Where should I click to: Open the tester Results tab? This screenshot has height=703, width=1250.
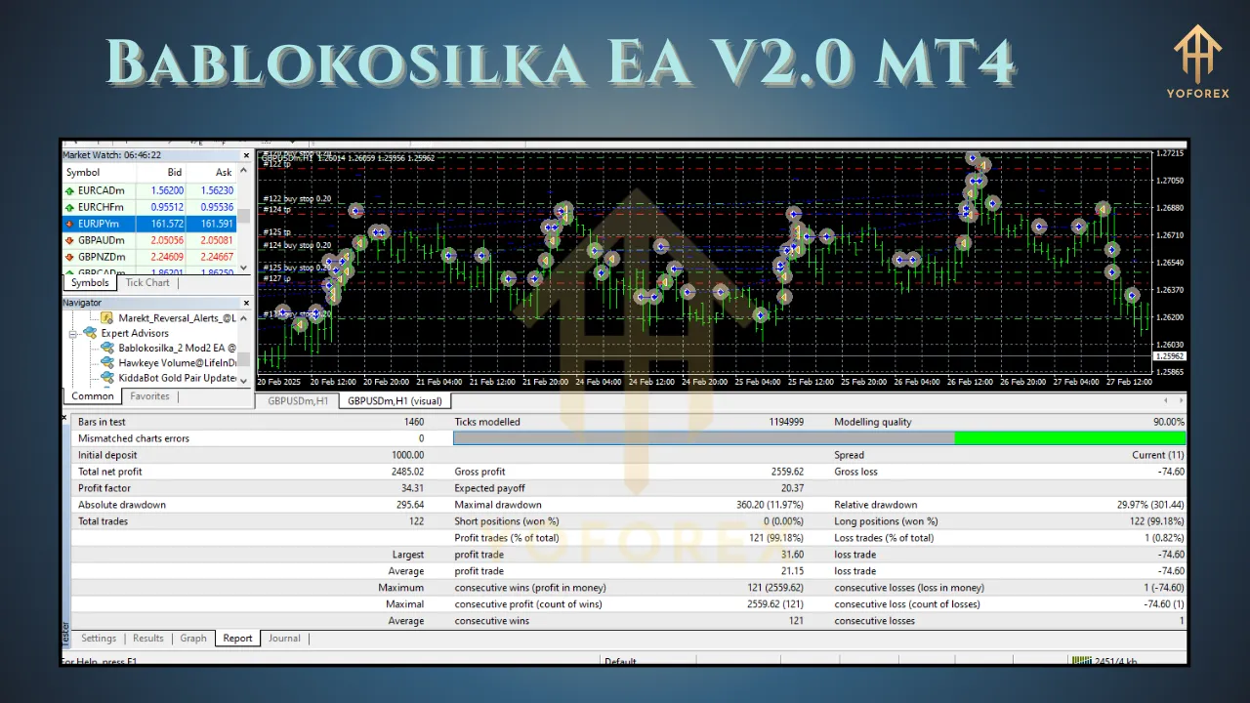tap(148, 639)
